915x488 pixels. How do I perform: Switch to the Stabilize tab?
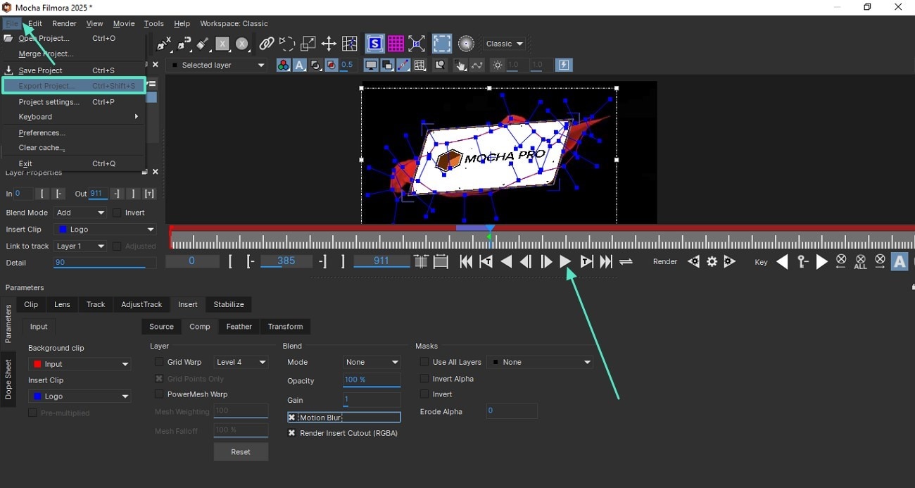pos(229,304)
